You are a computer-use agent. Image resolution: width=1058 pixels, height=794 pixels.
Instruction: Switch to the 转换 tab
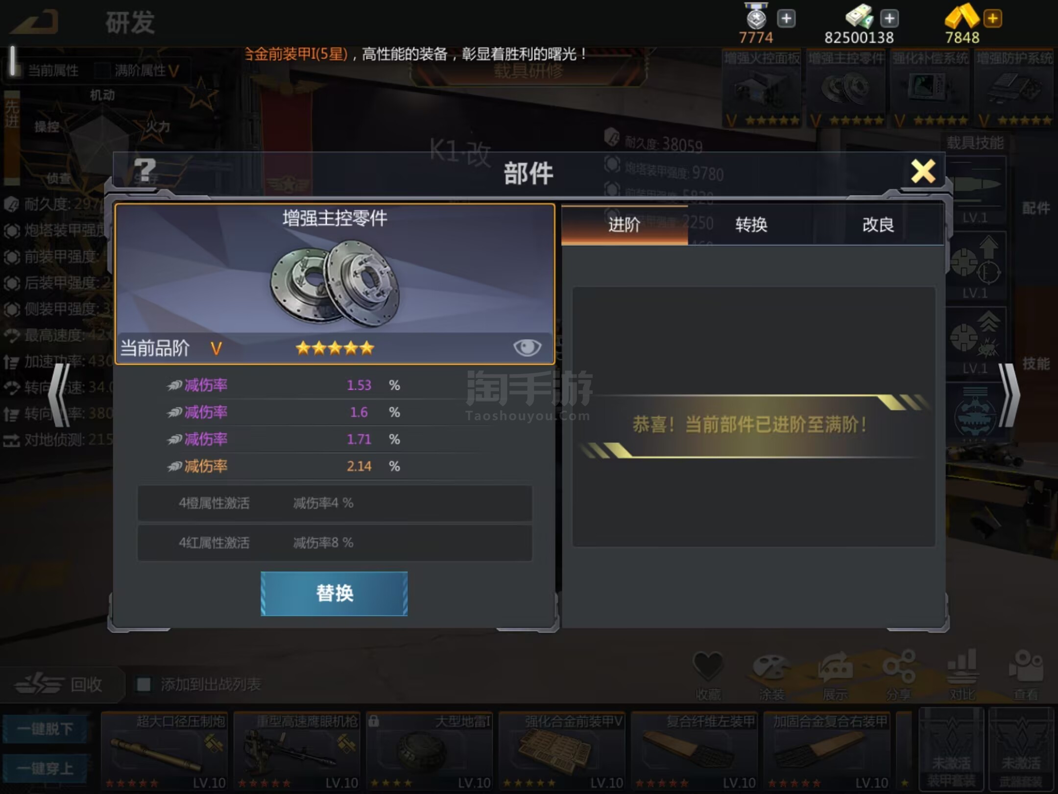[751, 225]
